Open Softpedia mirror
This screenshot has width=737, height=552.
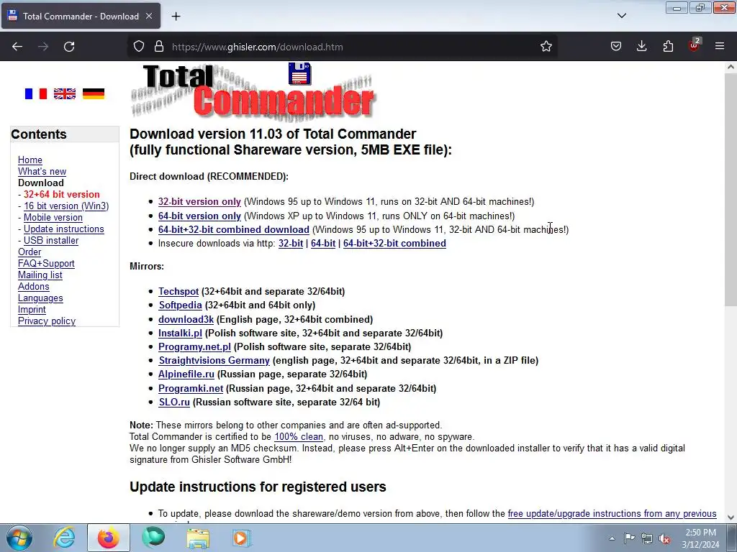[180, 305]
